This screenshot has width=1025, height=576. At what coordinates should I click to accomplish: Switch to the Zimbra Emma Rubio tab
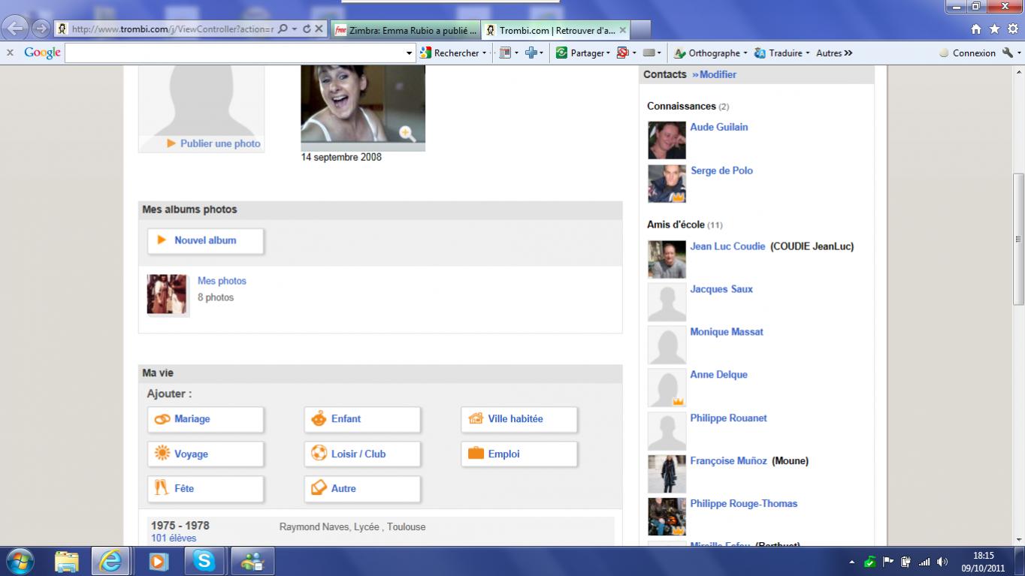pyautogui.click(x=406, y=30)
